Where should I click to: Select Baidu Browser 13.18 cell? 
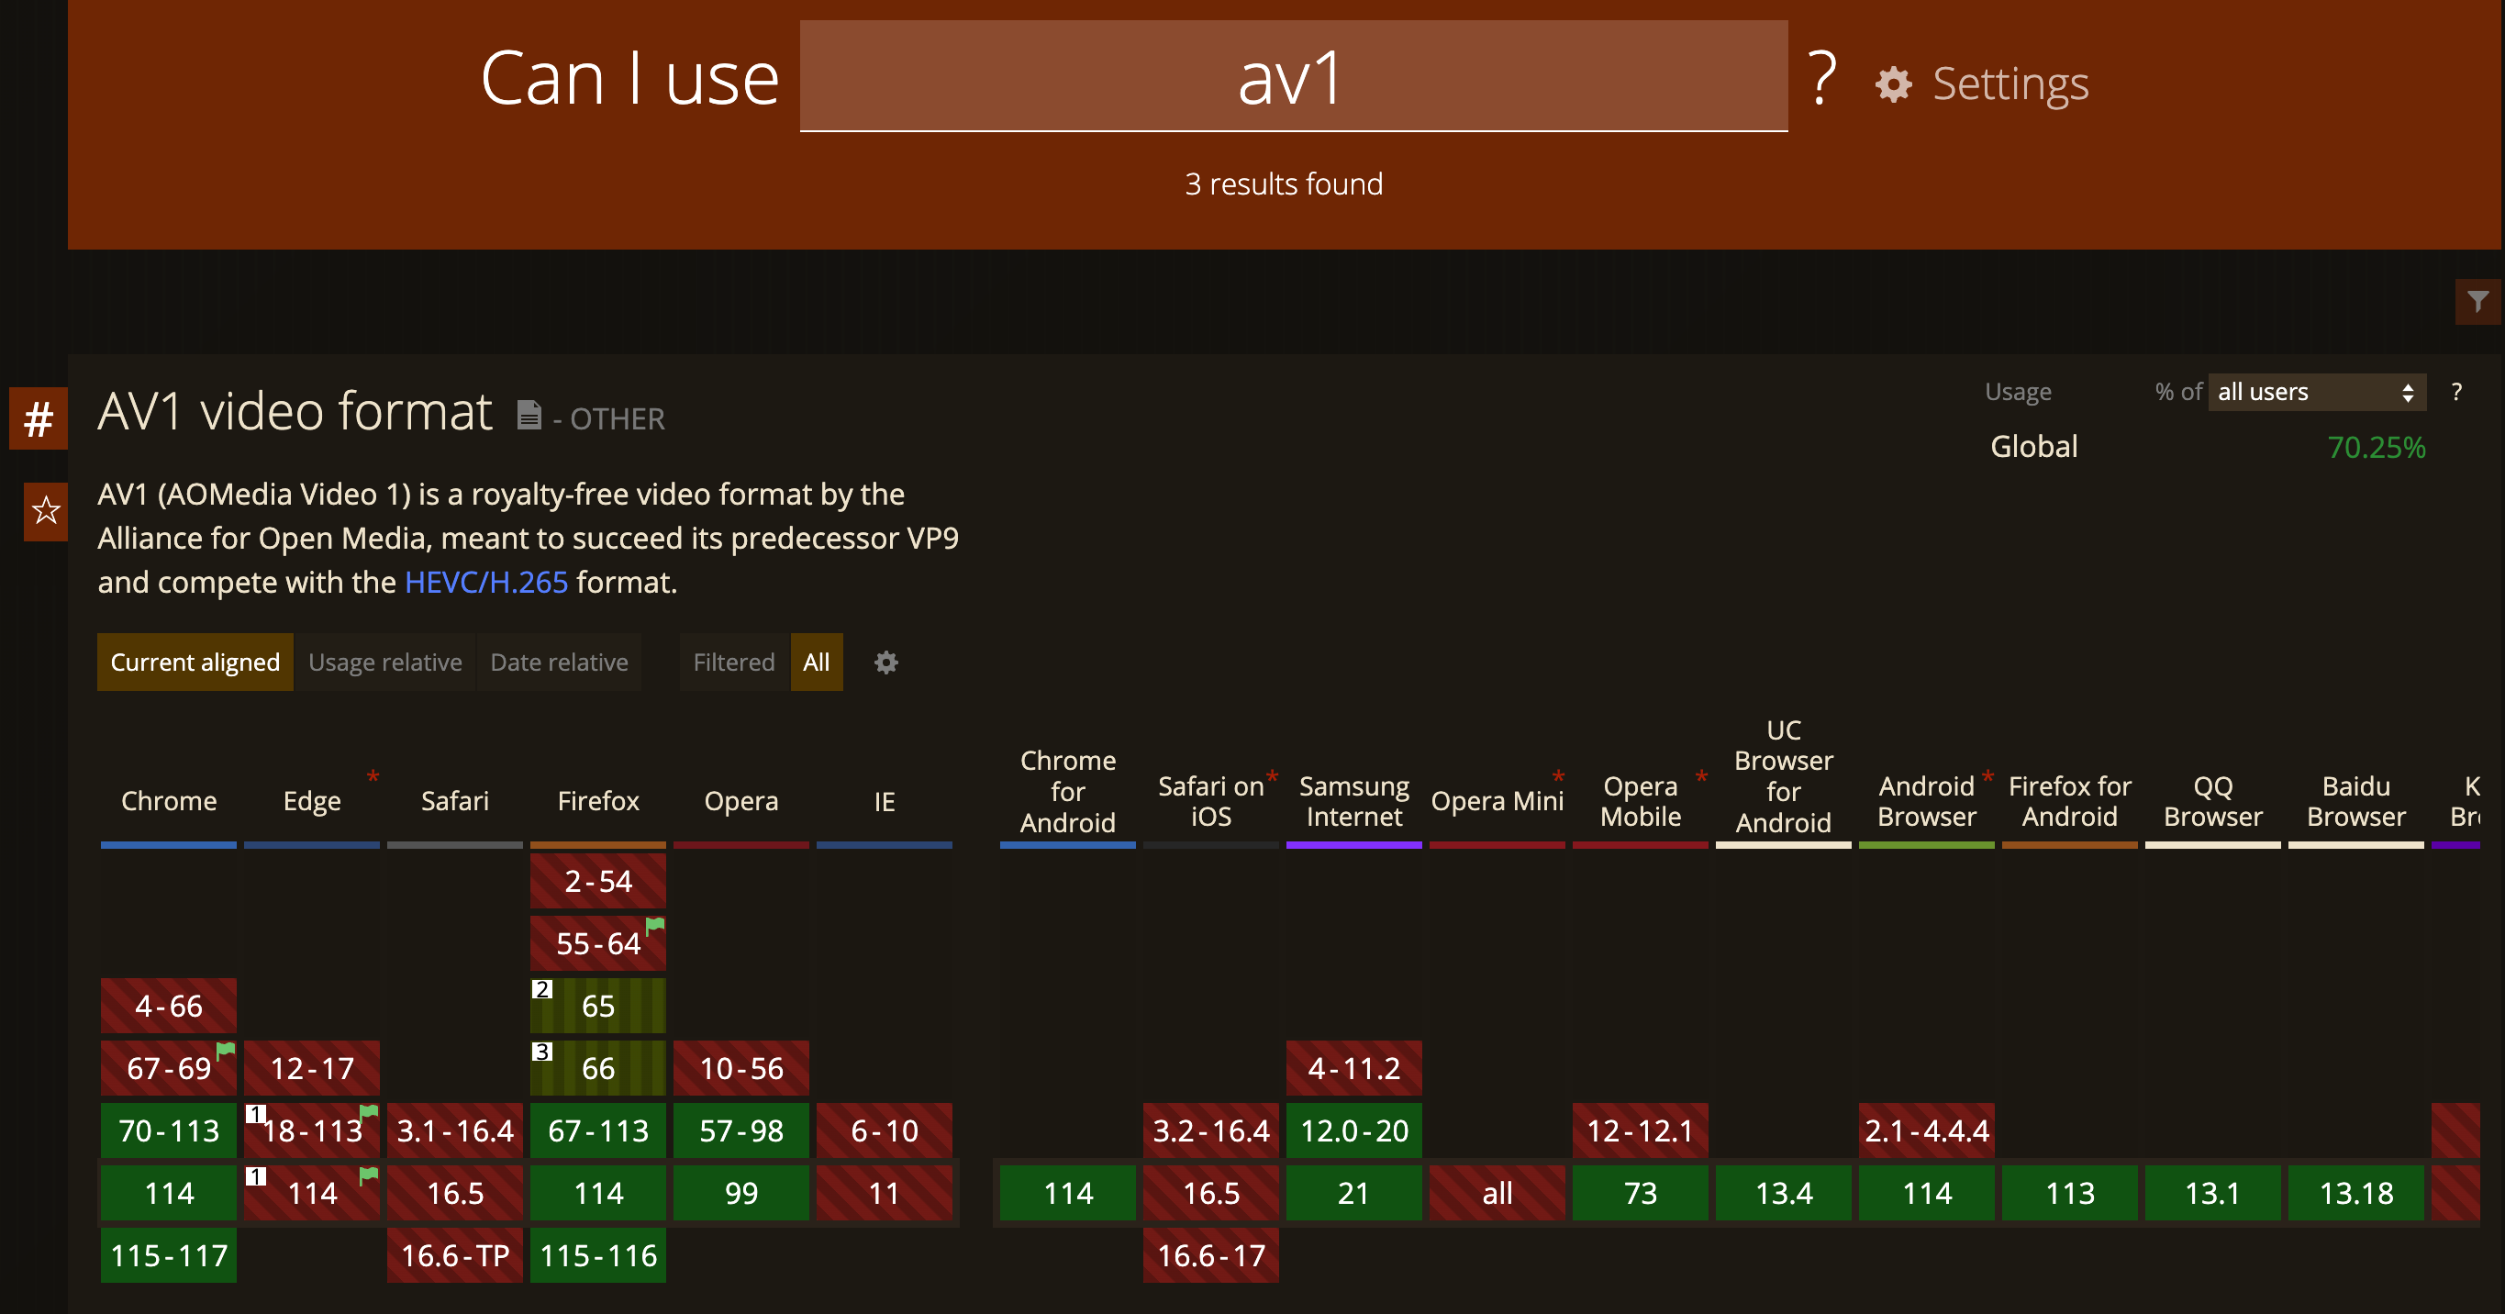tap(2355, 1193)
